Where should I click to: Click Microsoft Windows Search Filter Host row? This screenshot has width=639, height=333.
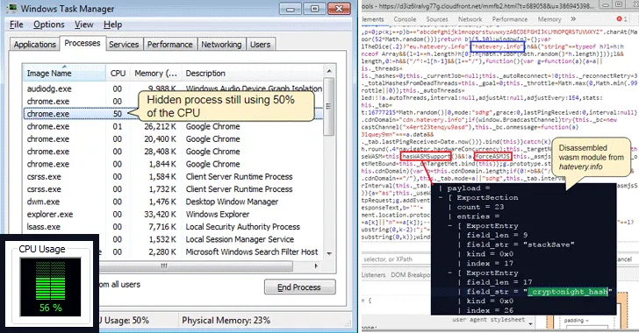[x=212, y=252]
